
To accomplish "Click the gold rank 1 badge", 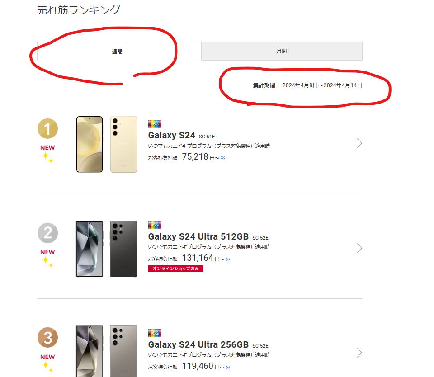I will [x=47, y=129].
